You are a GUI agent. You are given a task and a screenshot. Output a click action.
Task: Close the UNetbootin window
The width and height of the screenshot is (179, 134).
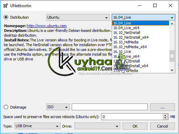click(171, 5)
